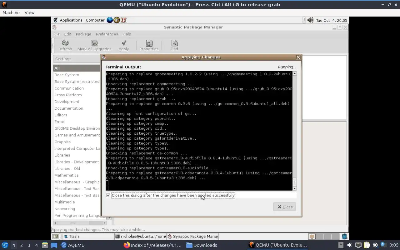The width and height of the screenshot is (400, 250).
Task: Click the Sections column header
Action: [77, 59]
